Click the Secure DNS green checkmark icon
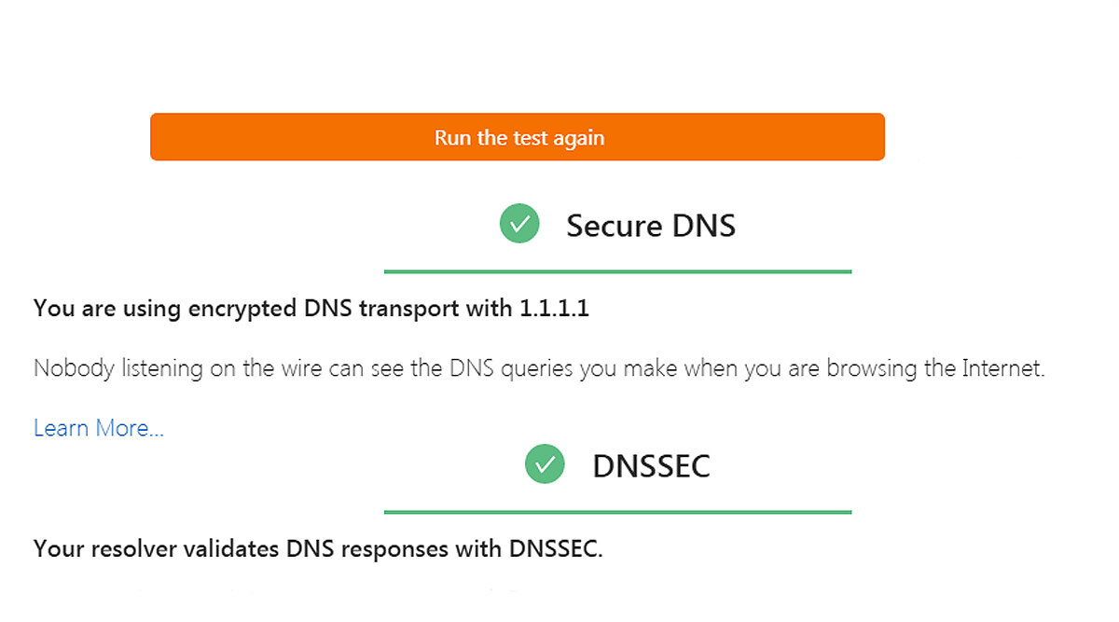The image size is (1119, 622). [519, 225]
